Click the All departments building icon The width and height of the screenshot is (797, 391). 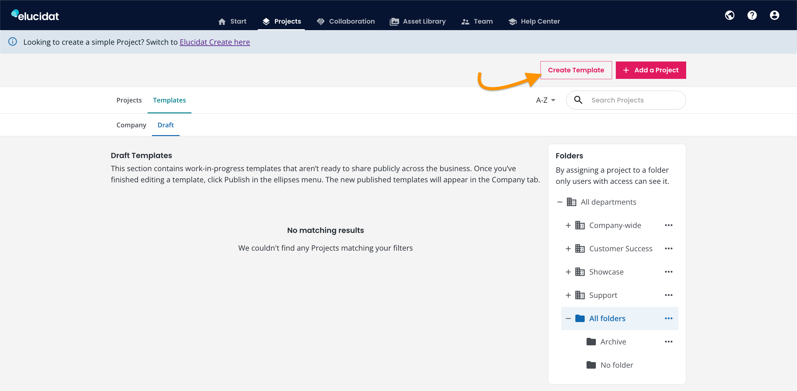tap(571, 202)
